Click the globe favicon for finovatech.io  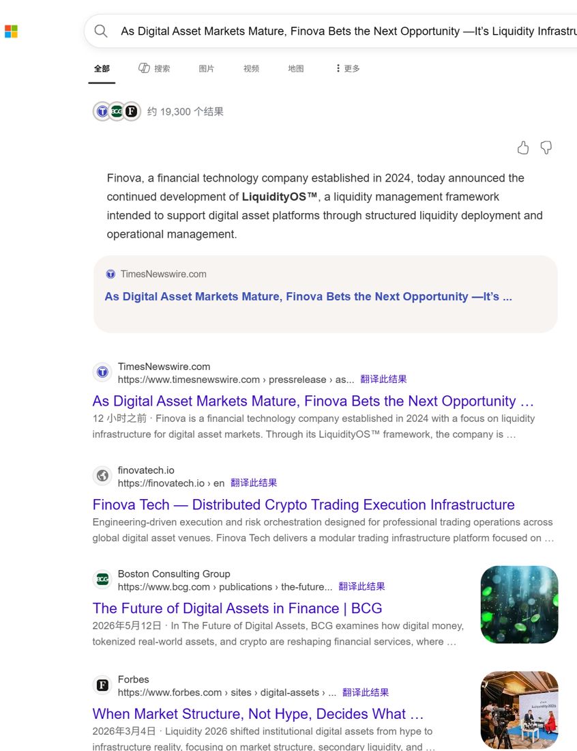(x=102, y=476)
